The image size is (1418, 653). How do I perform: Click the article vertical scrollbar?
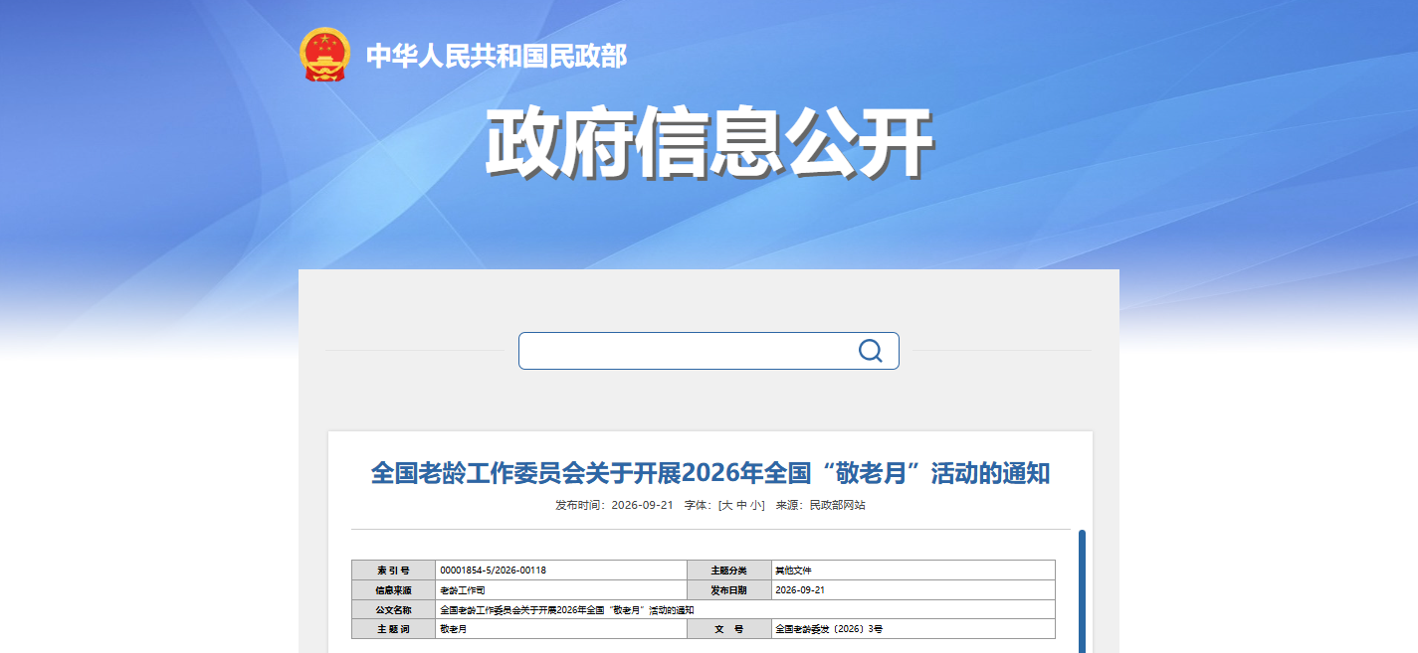pyautogui.click(x=1082, y=591)
